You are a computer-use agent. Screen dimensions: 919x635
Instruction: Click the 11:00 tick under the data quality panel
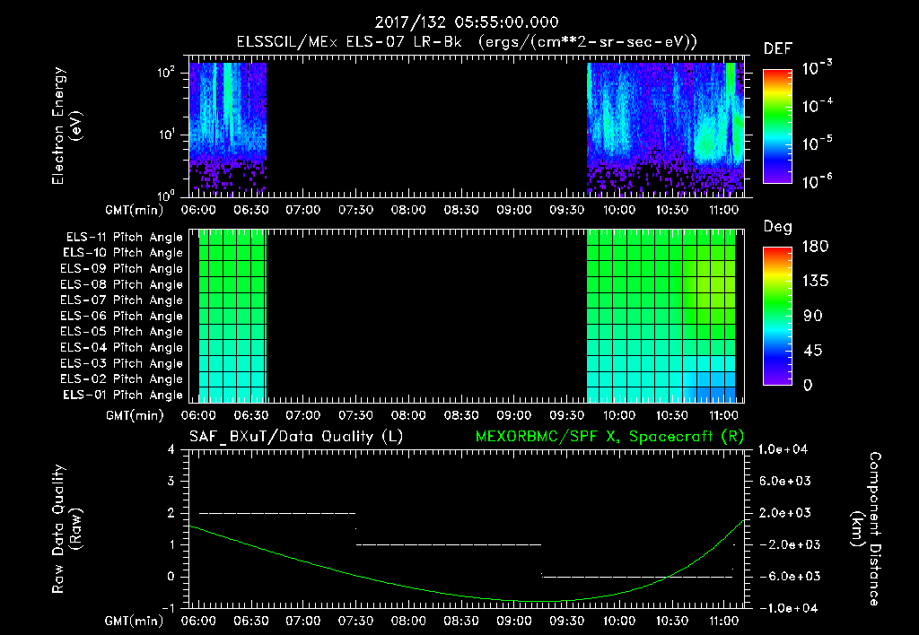(x=724, y=622)
